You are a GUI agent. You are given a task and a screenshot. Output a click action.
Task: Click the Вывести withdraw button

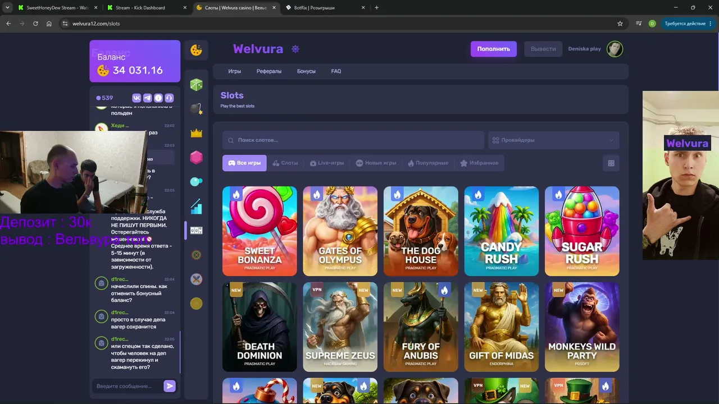point(543,49)
